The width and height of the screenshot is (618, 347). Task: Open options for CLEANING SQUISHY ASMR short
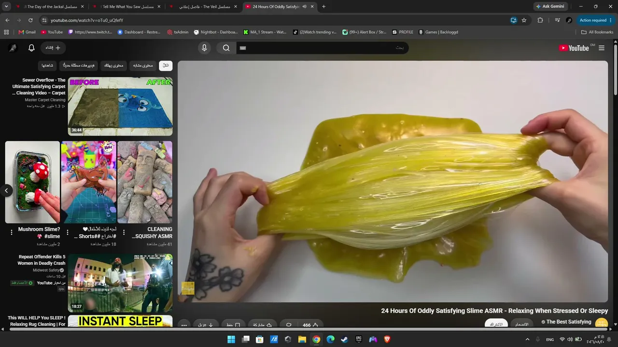[124, 232]
